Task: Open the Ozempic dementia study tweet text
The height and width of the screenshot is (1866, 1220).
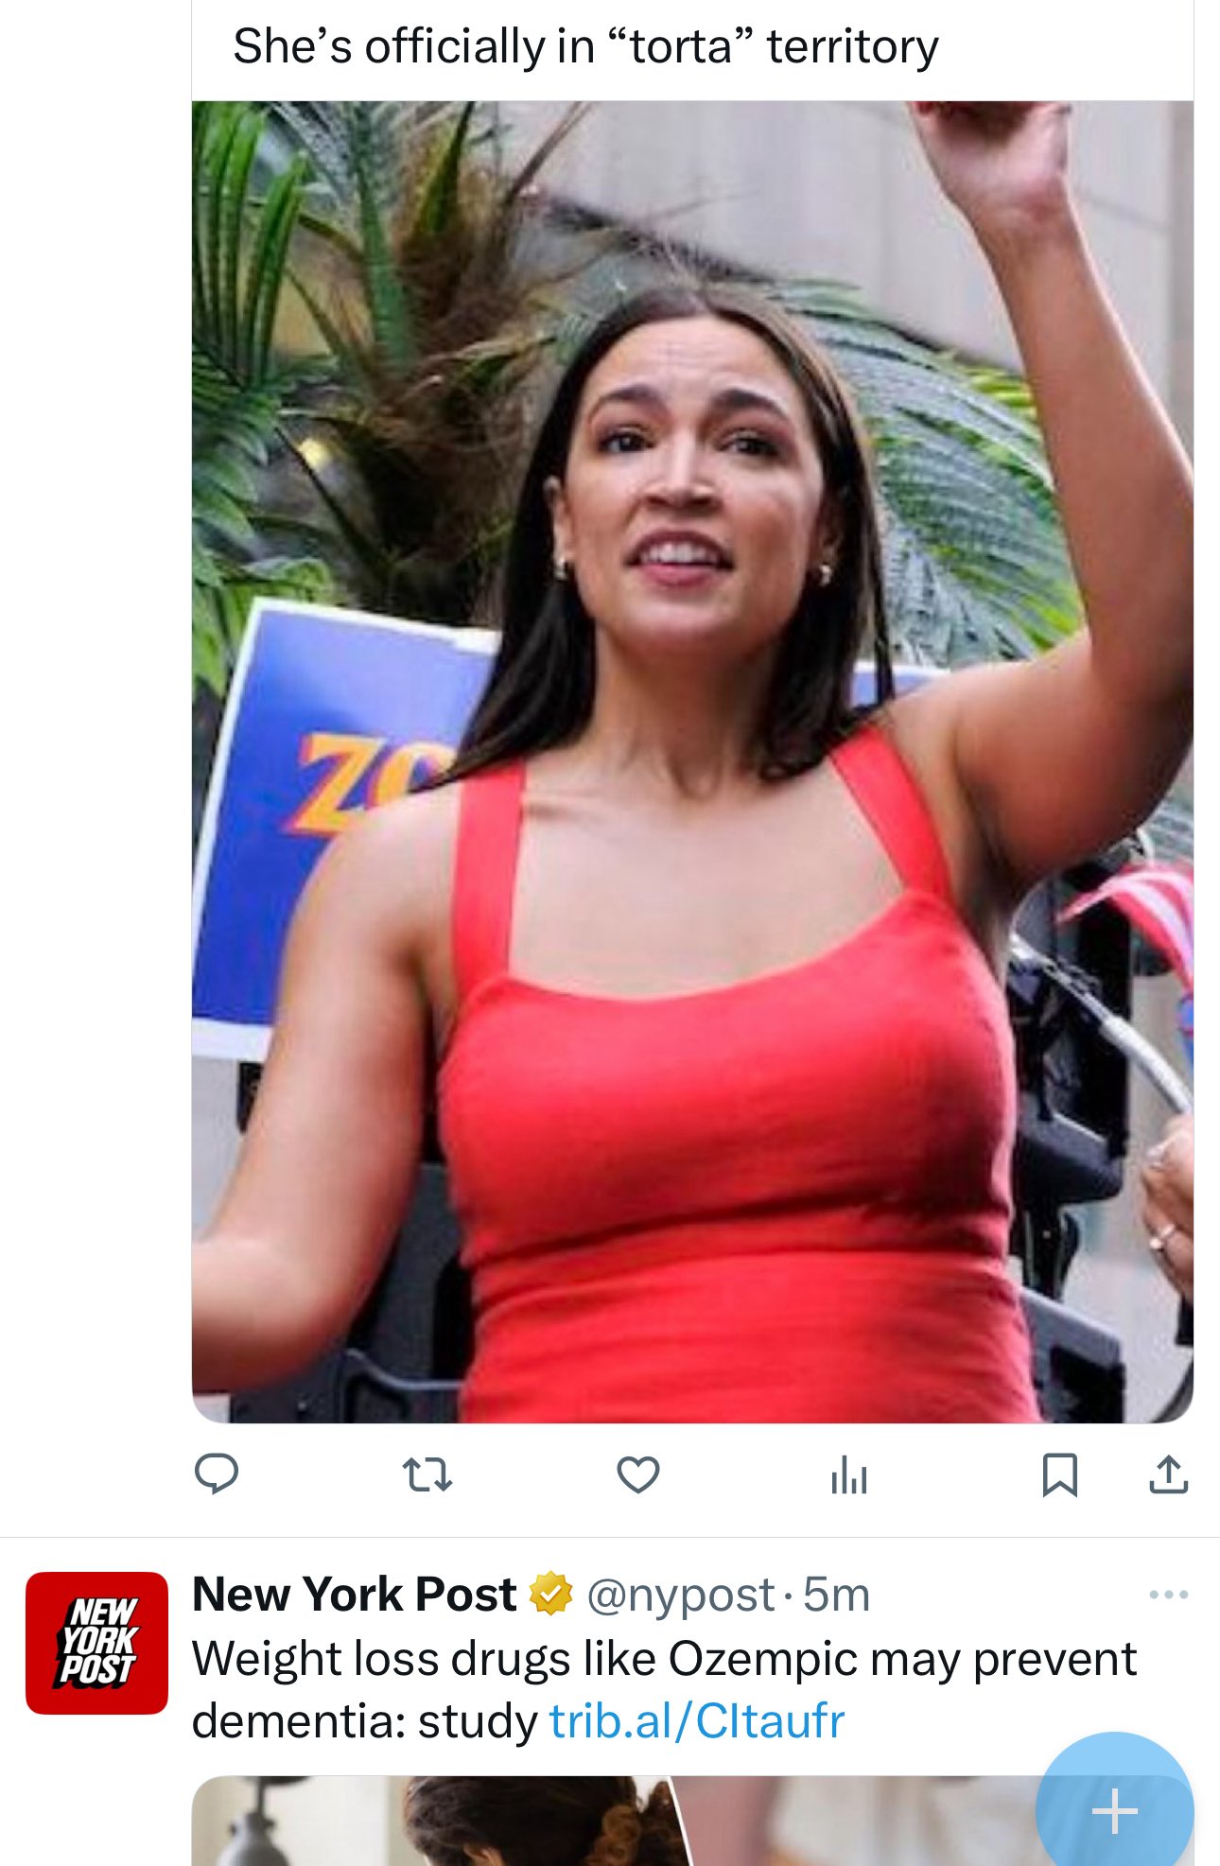Action: (664, 1689)
